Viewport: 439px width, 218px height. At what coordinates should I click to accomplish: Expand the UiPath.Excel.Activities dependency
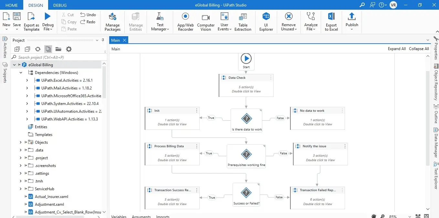(x=27, y=80)
